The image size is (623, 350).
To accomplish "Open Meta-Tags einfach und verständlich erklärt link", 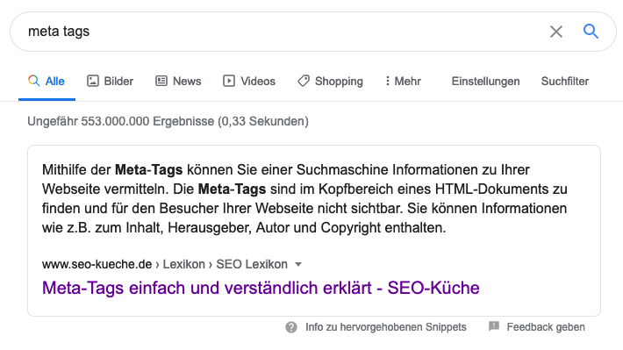I will point(261,288).
